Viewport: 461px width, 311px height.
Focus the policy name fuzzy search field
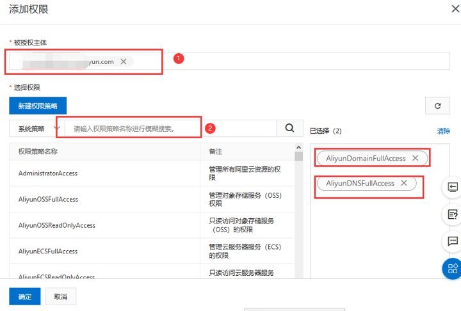point(170,129)
